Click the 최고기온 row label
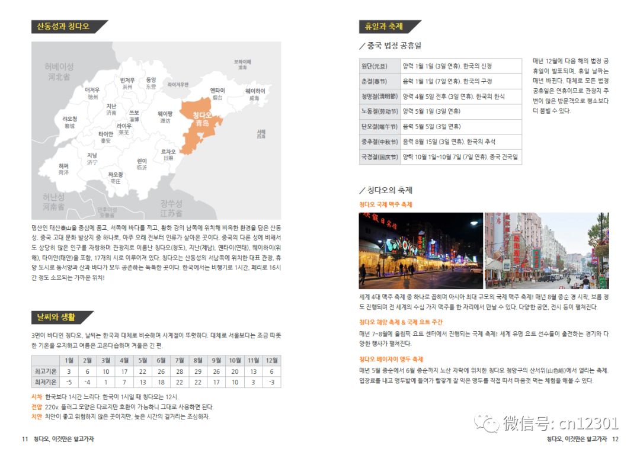640x452 pixels. tap(45, 371)
